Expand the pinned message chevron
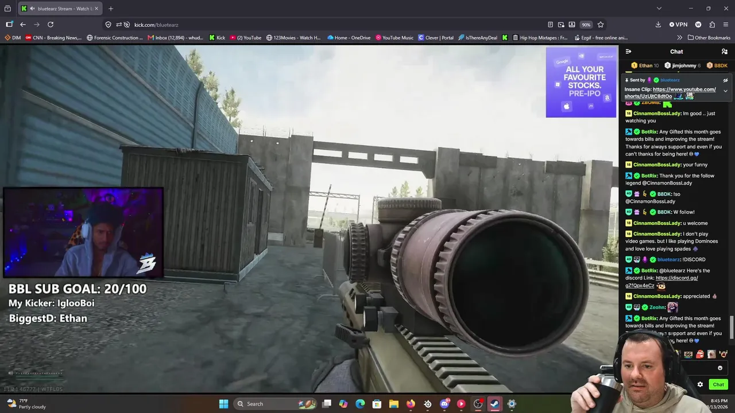 725,91
